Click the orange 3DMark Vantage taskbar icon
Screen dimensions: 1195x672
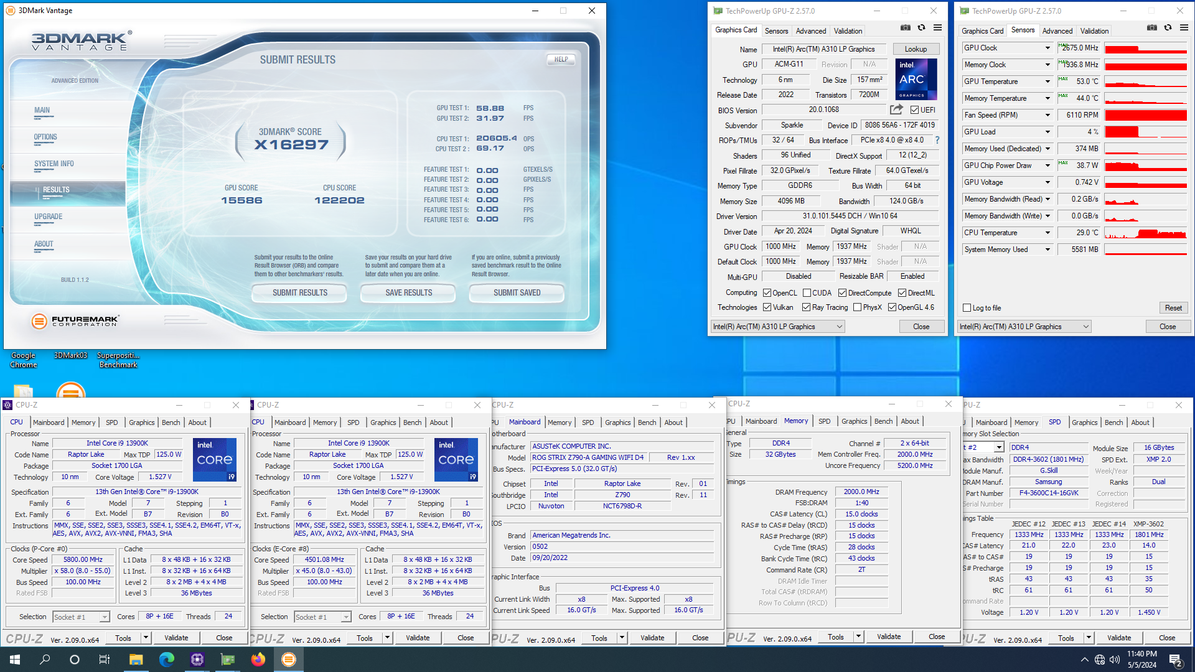tap(289, 660)
